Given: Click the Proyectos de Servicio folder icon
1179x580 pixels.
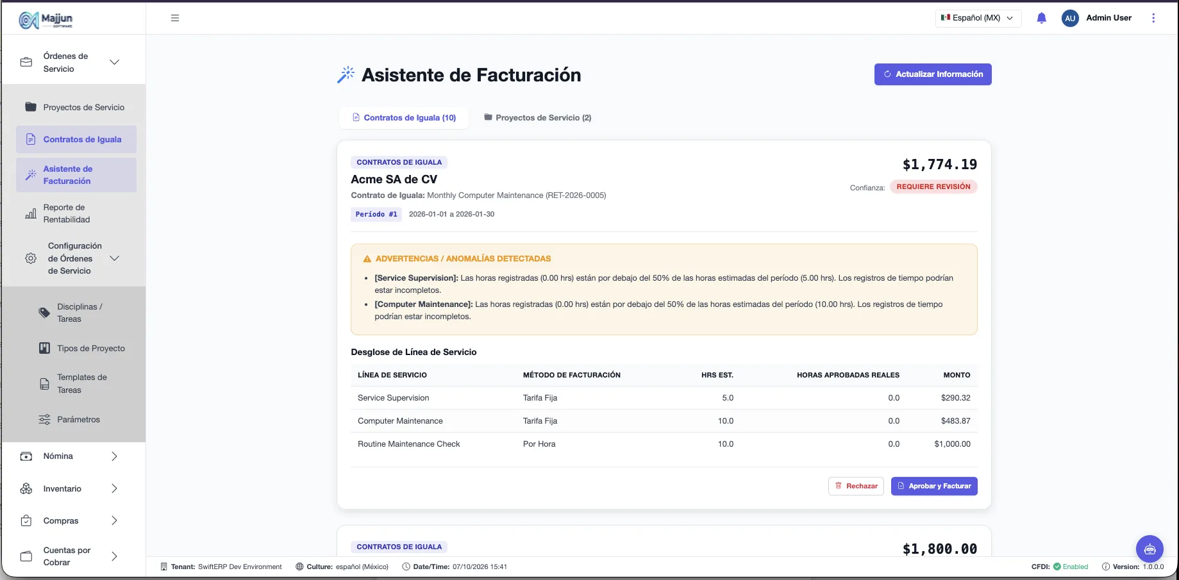Looking at the screenshot, I should (x=31, y=107).
